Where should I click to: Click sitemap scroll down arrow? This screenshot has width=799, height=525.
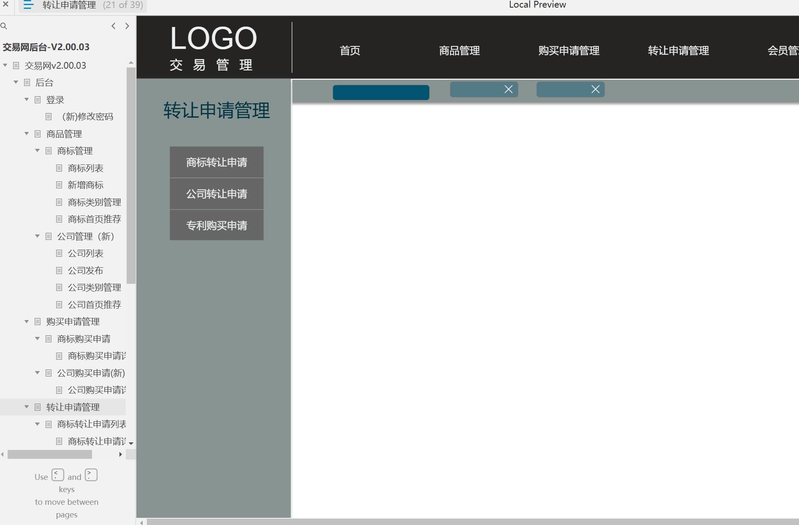tap(131, 443)
